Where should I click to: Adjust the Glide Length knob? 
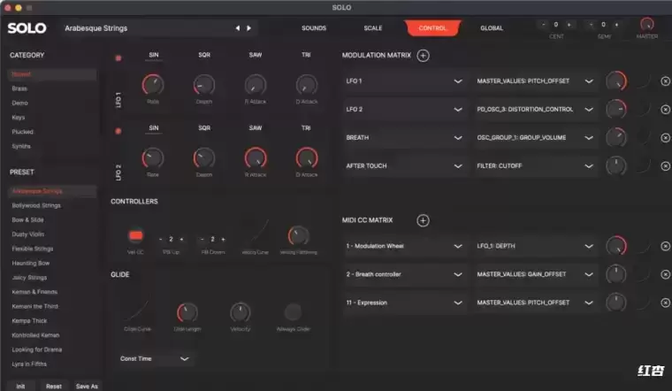(x=187, y=312)
